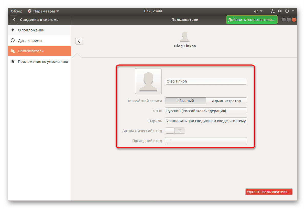
Task: Open the Язык language selector
Action: (x=206, y=111)
